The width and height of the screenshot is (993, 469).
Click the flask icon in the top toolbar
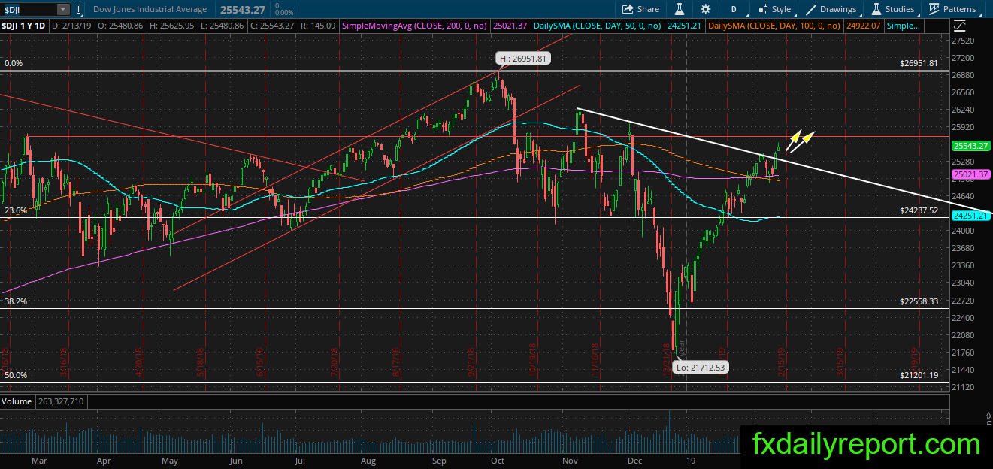(x=680, y=9)
